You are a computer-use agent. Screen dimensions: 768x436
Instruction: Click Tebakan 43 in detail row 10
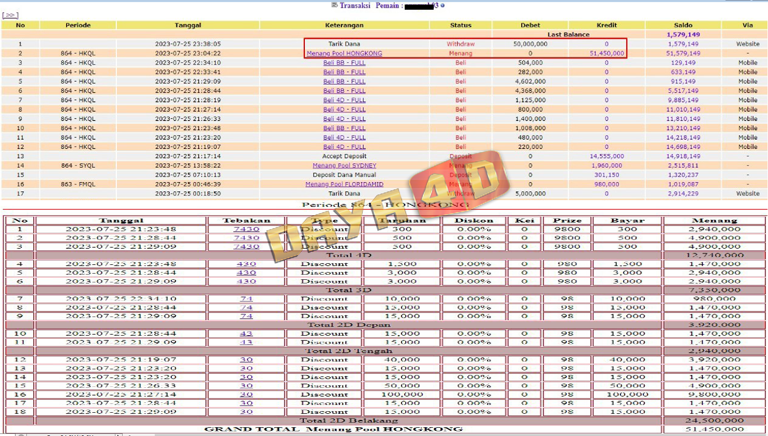tap(246, 334)
